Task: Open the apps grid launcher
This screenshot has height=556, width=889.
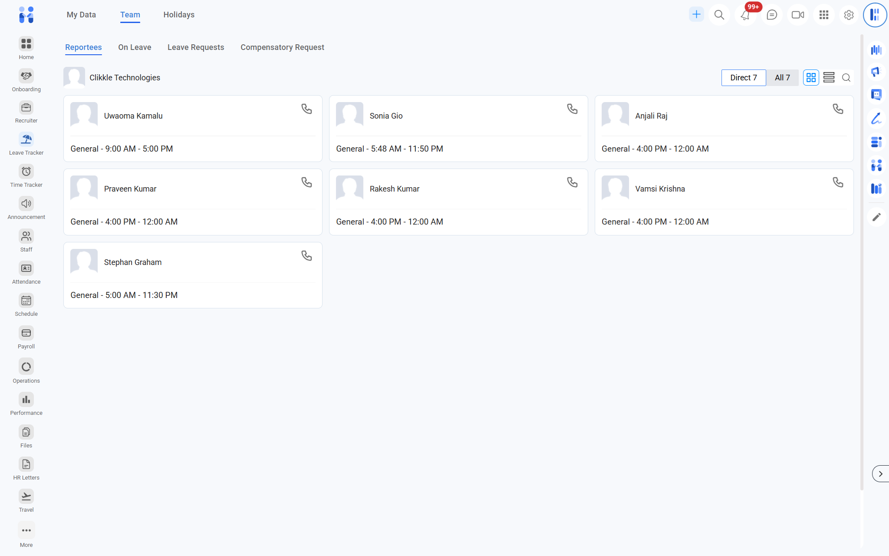Action: click(823, 15)
